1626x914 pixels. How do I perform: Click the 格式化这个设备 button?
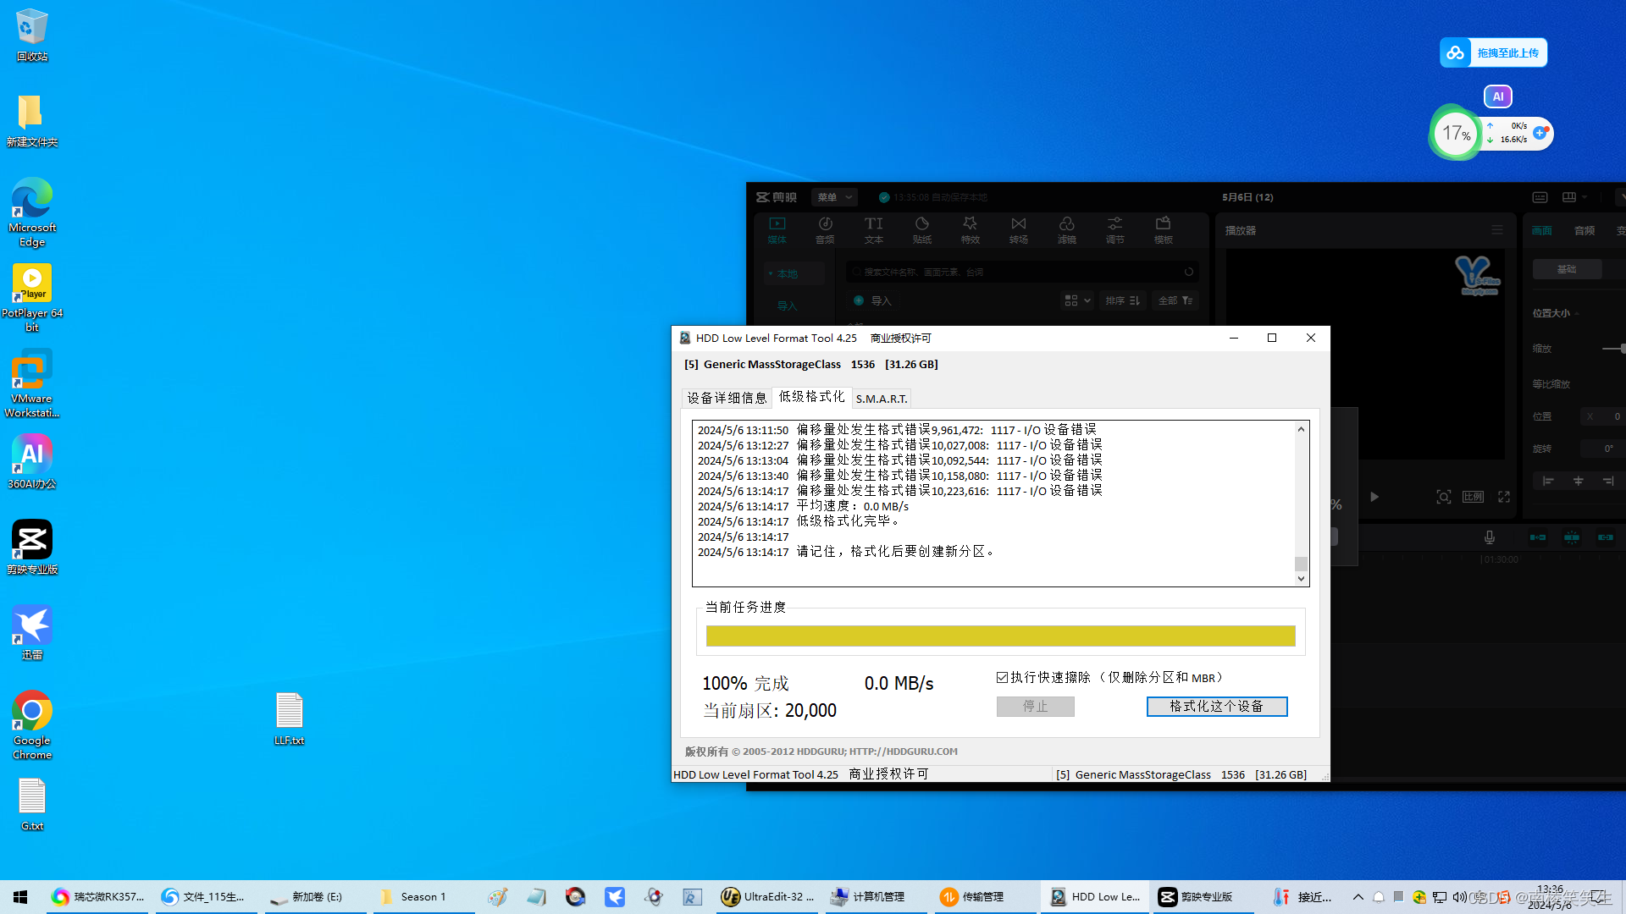(x=1216, y=707)
